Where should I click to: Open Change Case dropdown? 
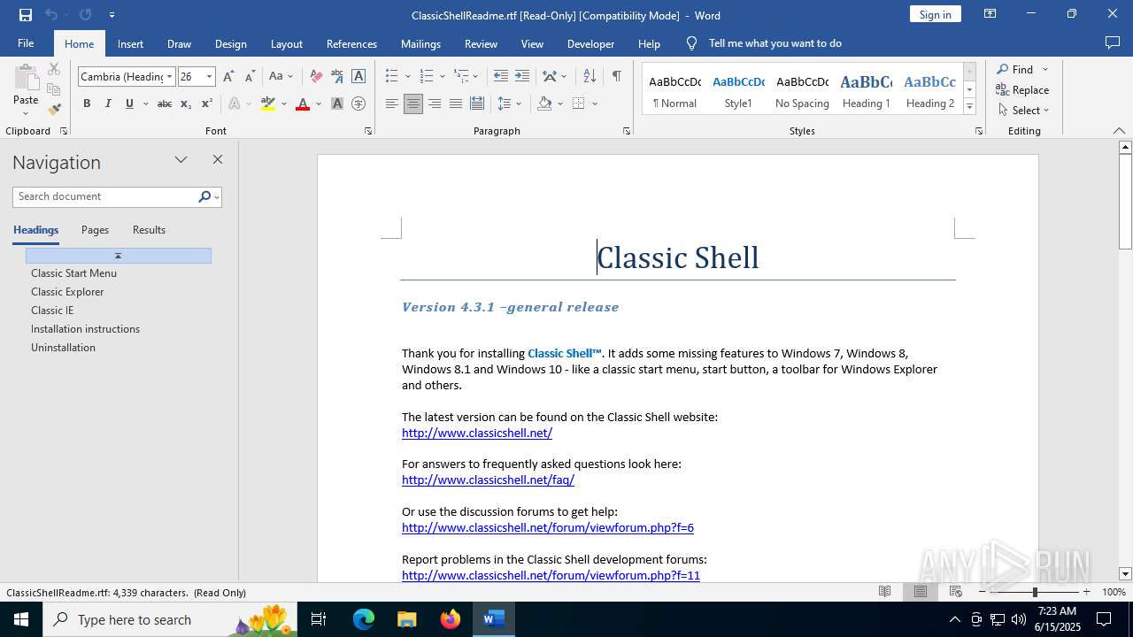(x=281, y=76)
